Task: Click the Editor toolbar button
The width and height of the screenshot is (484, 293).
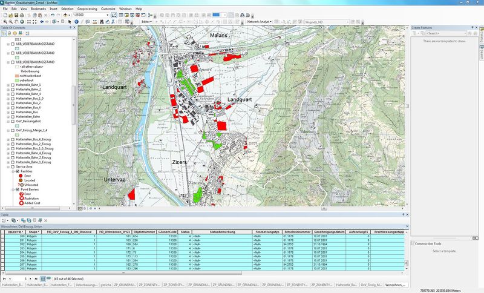Action: pos(146,21)
